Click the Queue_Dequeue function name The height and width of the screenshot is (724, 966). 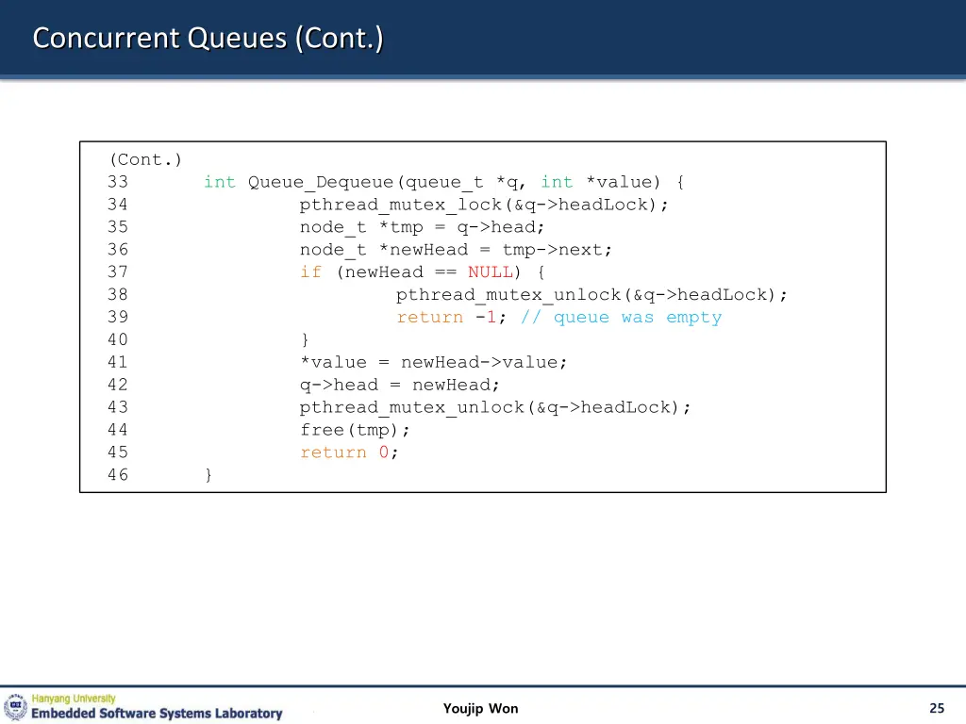coord(321,182)
